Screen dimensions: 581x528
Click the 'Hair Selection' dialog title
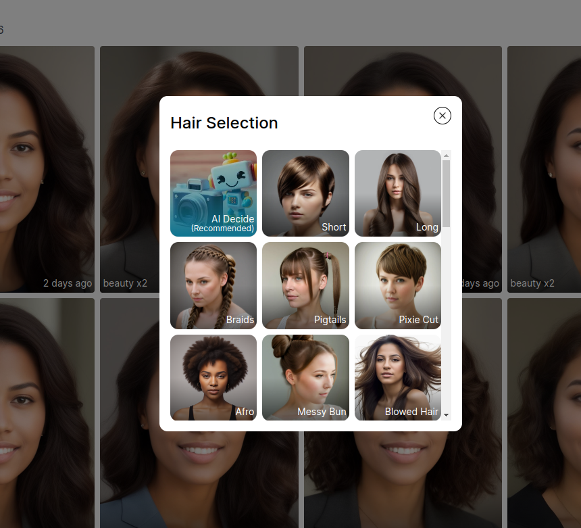[224, 123]
